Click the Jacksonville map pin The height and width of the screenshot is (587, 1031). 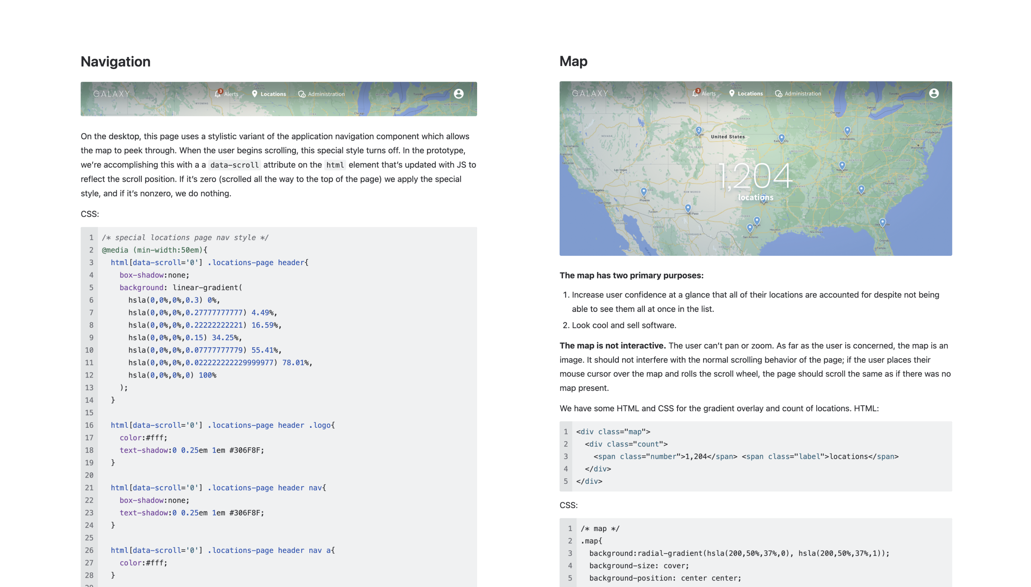[x=882, y=222]
